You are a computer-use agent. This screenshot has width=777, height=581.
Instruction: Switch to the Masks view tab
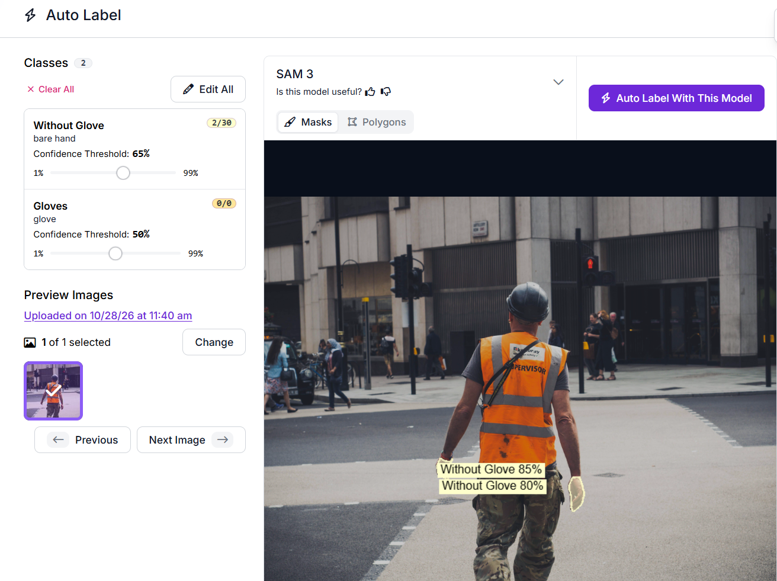pyautogui.click(x=308, y=122)
